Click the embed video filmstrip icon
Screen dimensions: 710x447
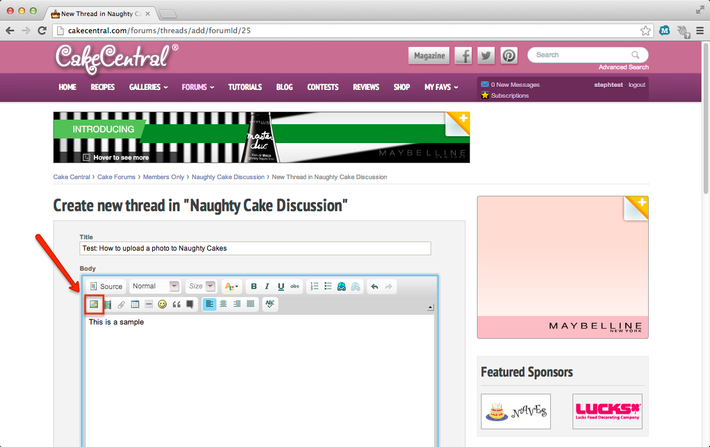pos(108,304)
